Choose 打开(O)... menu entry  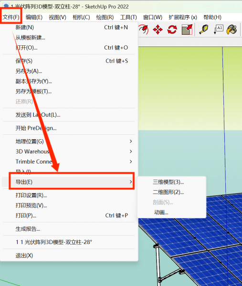click(69, 48)
